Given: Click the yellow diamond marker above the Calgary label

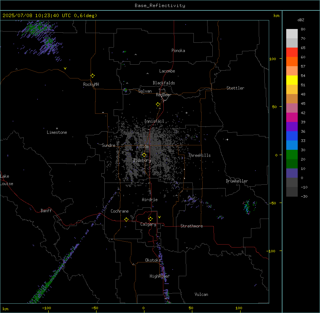Looking at the screenshot, I should 150,219.
